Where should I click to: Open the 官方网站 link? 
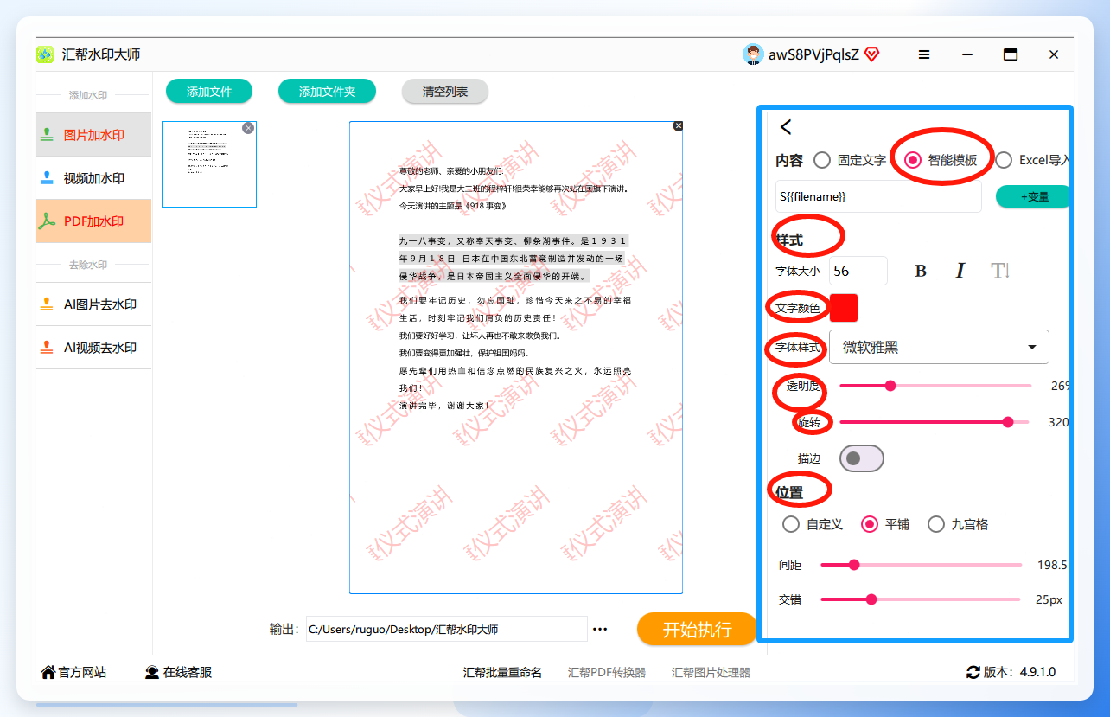[74, 672]
